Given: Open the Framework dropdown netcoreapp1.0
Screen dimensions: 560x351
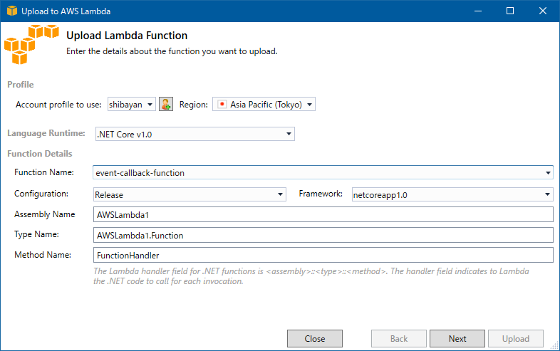Looking at the screenshot, I should (x=452, y=194).
